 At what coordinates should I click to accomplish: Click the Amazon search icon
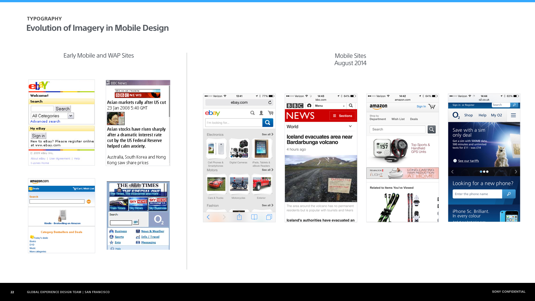[x=432, y=129]
